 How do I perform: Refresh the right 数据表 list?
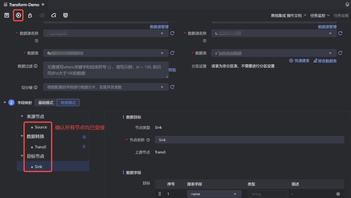[340, 53]
